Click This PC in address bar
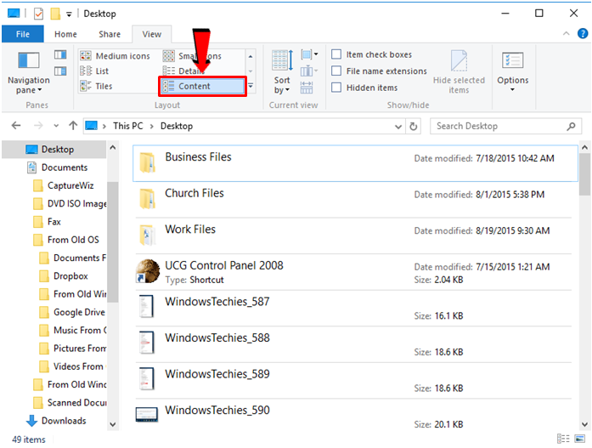 pyautogui.click(x=128, y=126)
